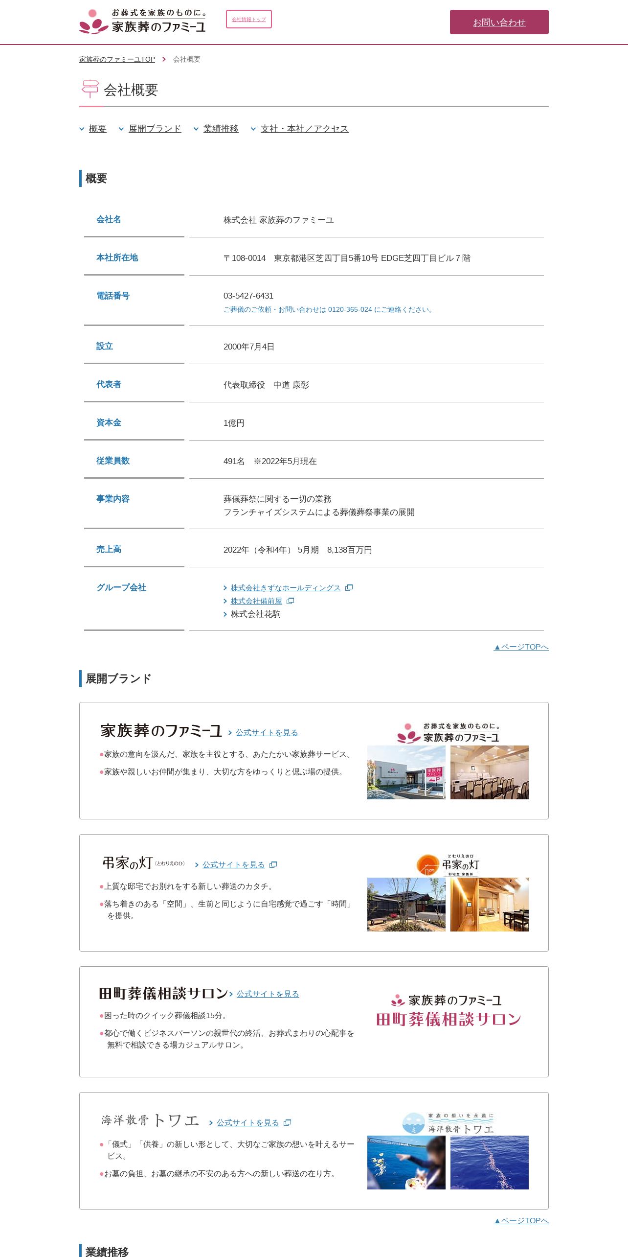Click the 1億円 capital value
Image resolution: width=628 pixels, height=1257 pixels.
point(234,423)
